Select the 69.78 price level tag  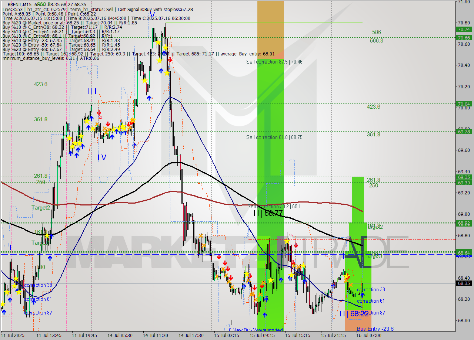coord(464,131)
